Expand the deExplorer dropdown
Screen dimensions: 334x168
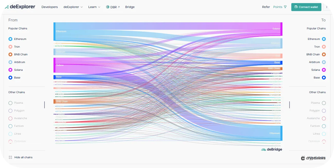[73, 7]
